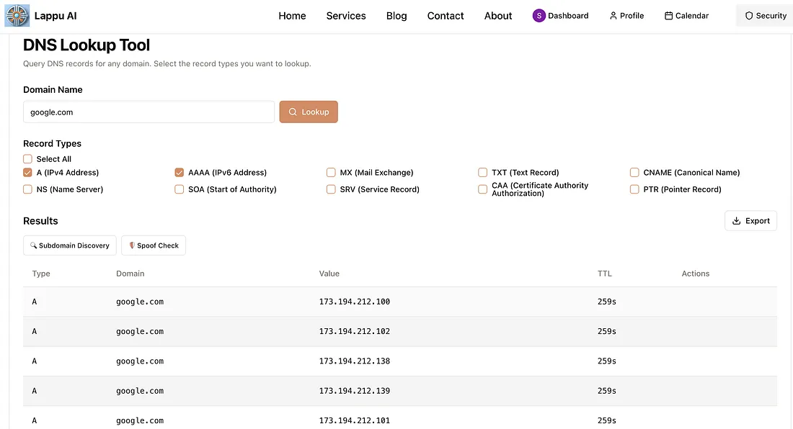This screenshot has width=793, height=429.
Task: Click the Domain column header
Action: click(x=130, y=274)
